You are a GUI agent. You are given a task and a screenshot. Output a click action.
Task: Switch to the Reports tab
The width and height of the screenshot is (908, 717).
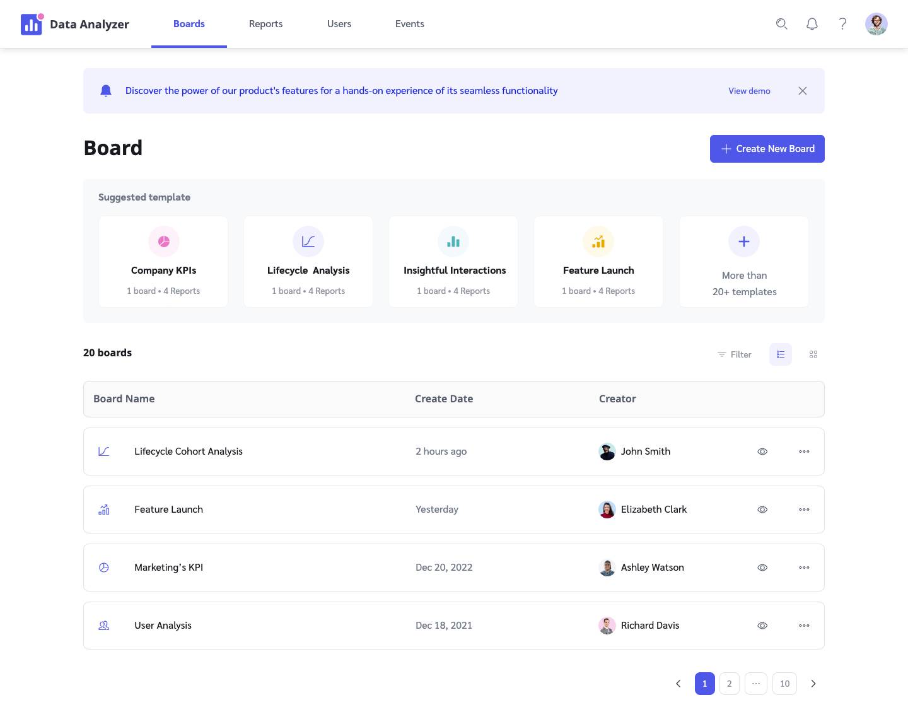[x=265, y=24]
